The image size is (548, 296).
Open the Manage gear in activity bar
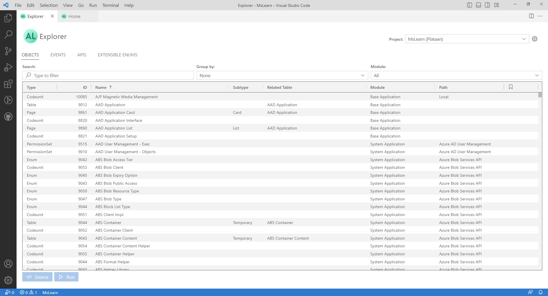point(8,280)
